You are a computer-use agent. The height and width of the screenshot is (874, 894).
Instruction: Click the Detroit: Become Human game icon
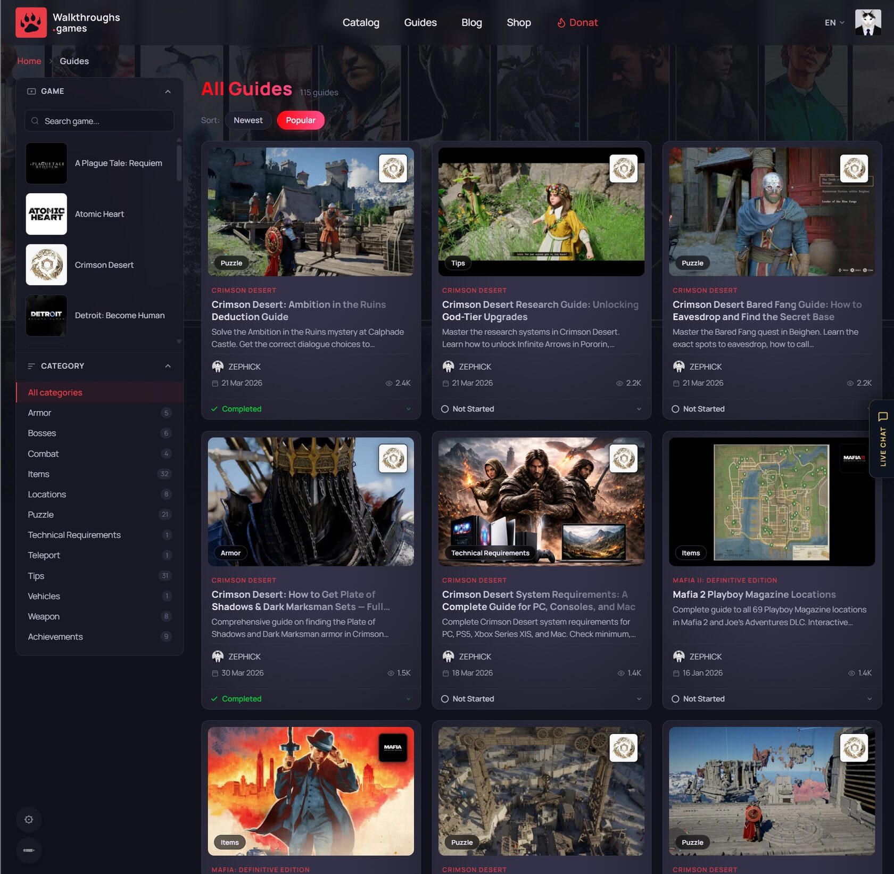tap(46, 316)
